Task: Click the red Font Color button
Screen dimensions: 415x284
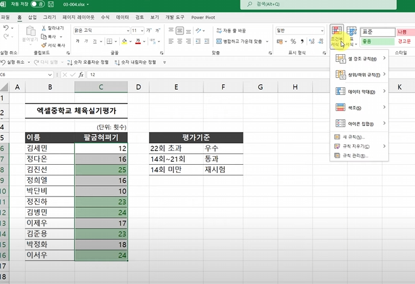Action: click(138, 41)
